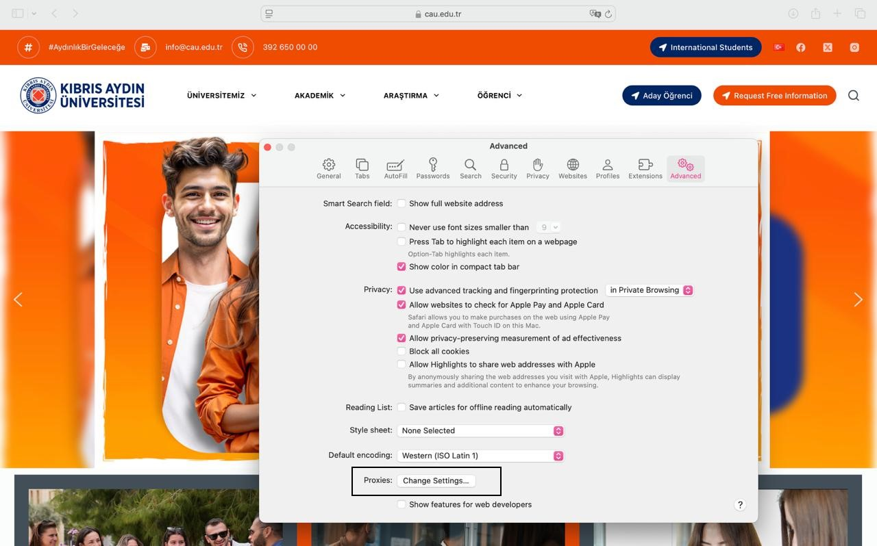This screenshot has height=546, width=877.
Task: Enable Show full website address
Action: click(402, 203)
